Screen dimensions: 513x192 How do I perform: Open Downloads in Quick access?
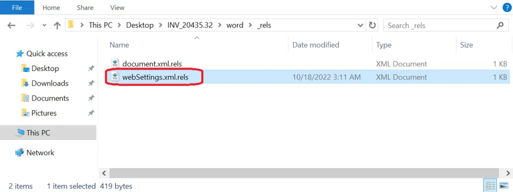[50, 83]
